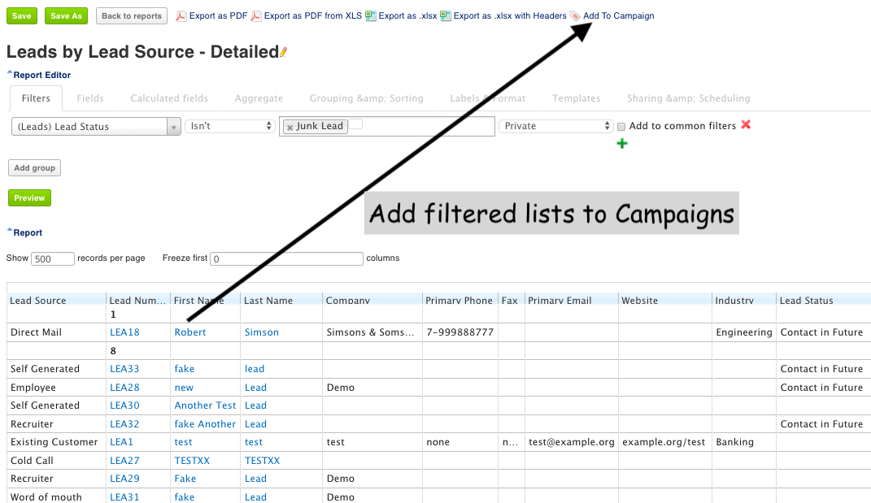Delete the filter with the red X icon

(746, 125)
